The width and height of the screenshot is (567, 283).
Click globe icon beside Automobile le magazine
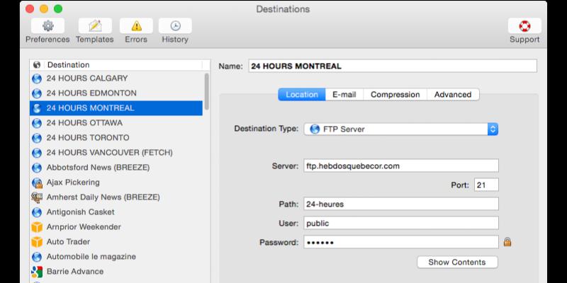pyautogui.click(x=37, y=257)
